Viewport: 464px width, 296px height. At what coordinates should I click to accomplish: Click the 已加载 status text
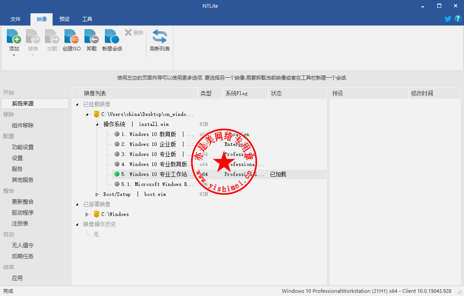278,174
